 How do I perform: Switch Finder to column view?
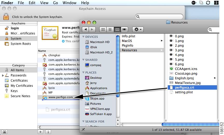[117, 29]
